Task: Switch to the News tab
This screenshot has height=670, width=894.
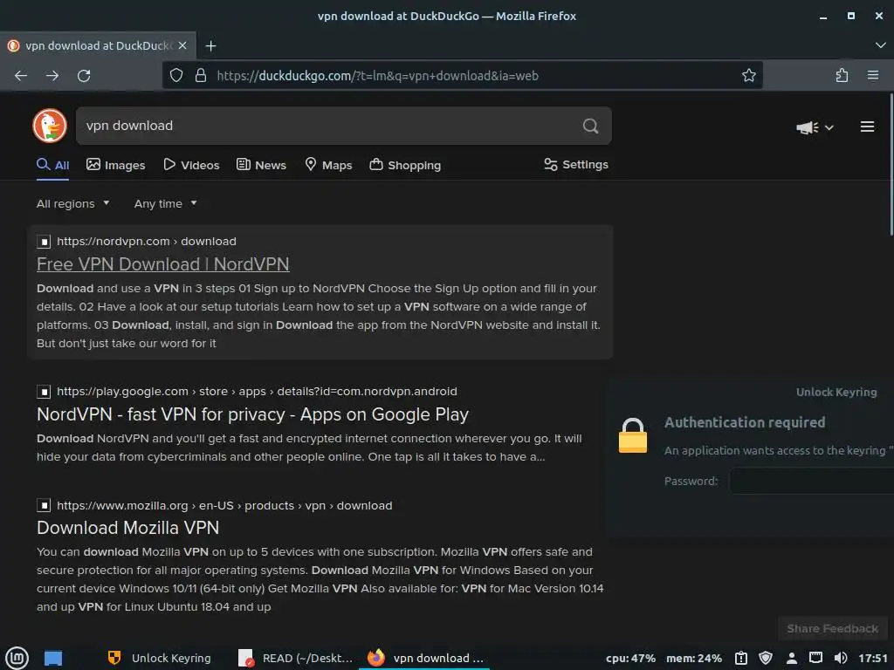Action: tap(261, 165)
